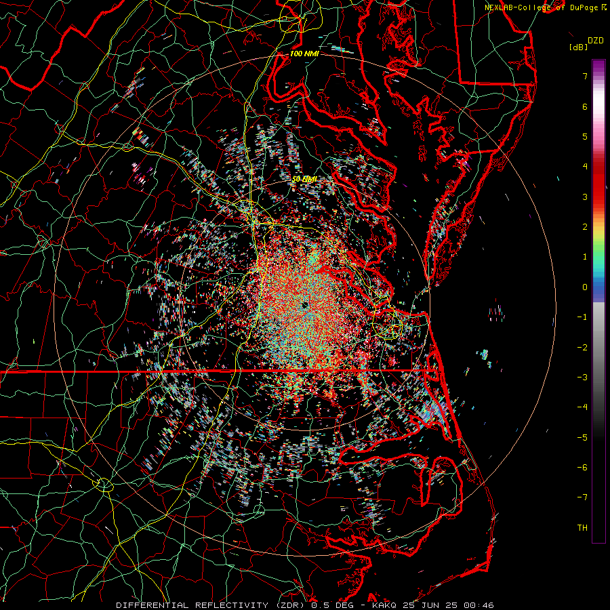Click the -2 value on the color scale

(582, 348)
